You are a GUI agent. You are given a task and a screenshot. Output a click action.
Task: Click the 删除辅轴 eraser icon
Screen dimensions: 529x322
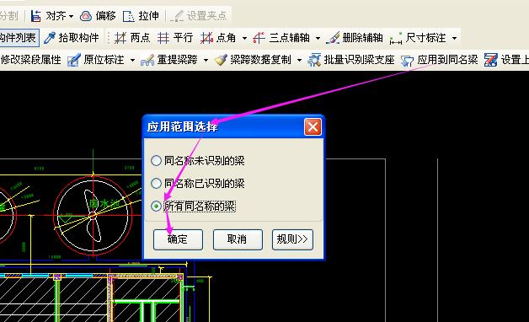point(333,38)
